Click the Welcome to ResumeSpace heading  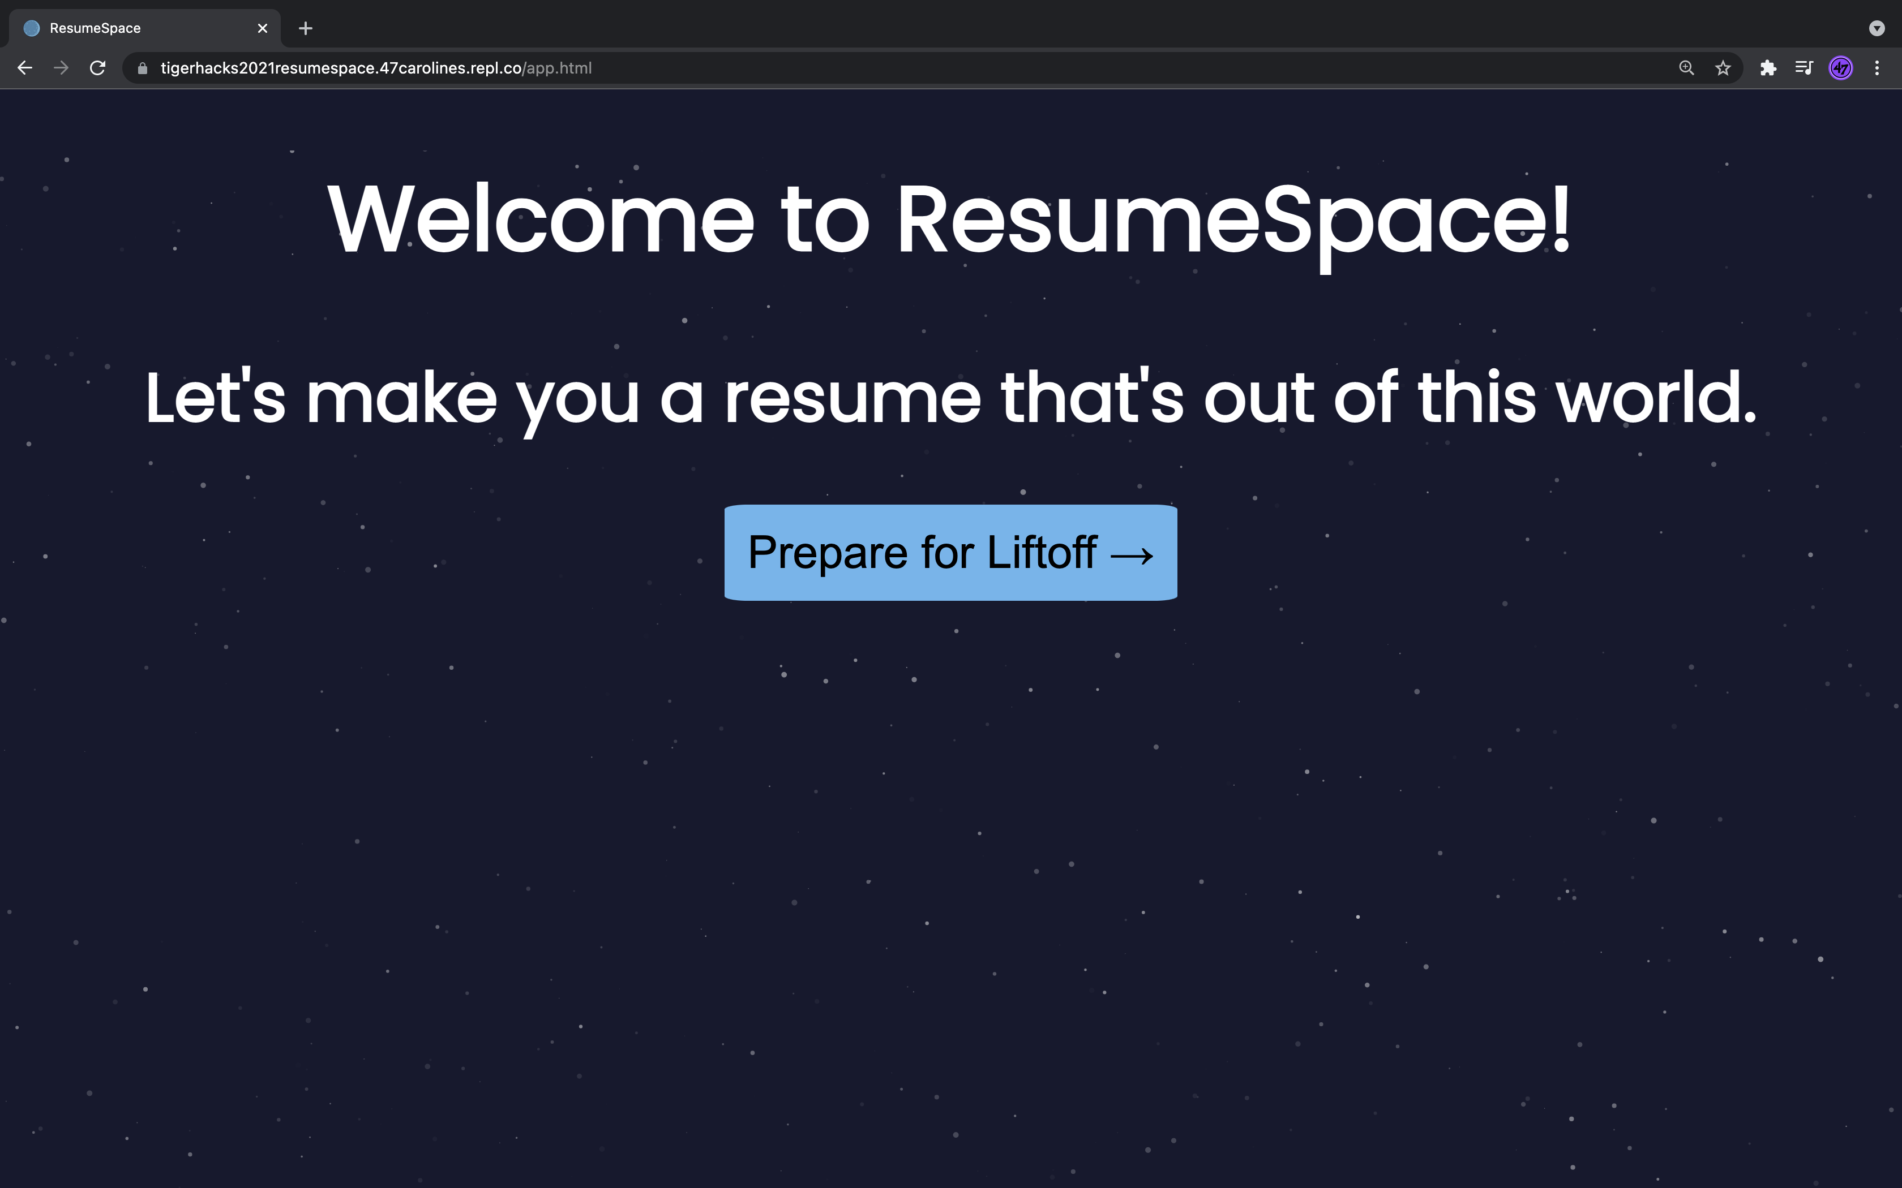coord(949,220)
